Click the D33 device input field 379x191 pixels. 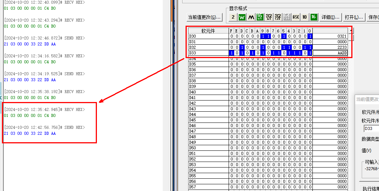370,129
